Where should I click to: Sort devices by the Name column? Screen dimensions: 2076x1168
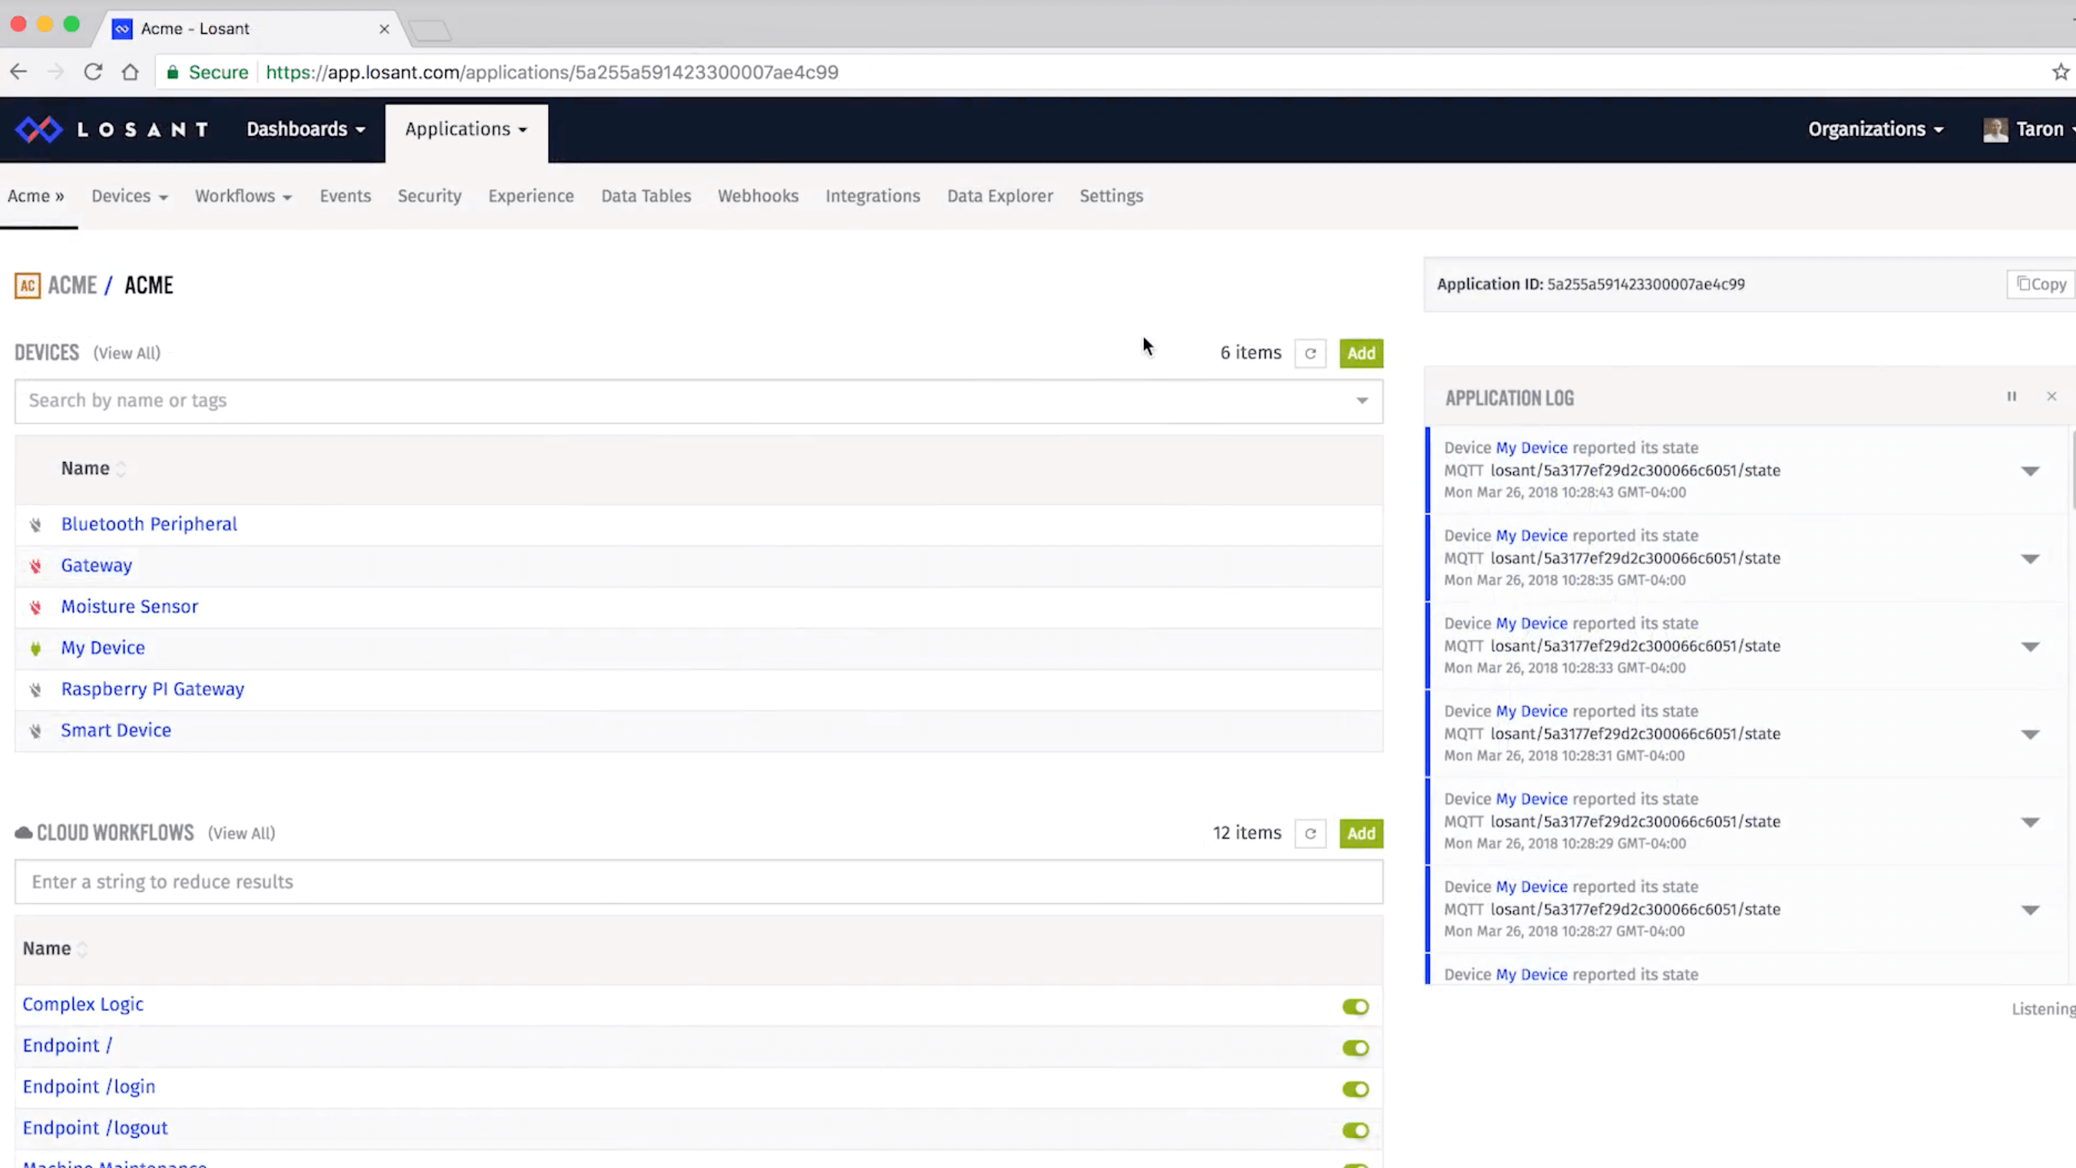(x=94, y=468)
